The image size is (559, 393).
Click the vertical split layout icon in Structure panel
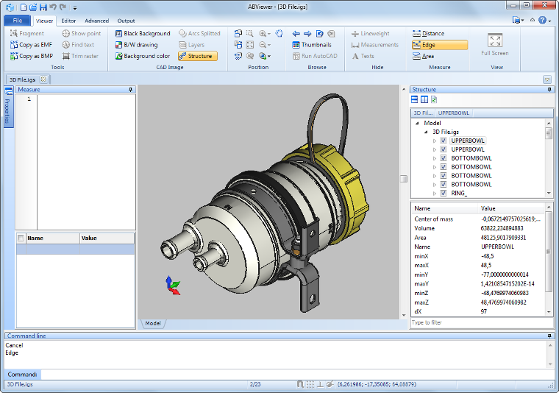point(424,99)
